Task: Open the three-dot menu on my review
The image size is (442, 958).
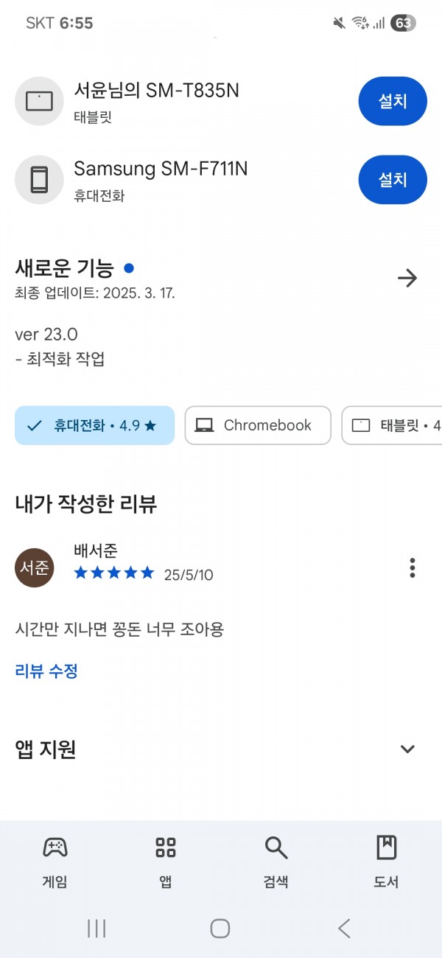Action: point(413,567)
